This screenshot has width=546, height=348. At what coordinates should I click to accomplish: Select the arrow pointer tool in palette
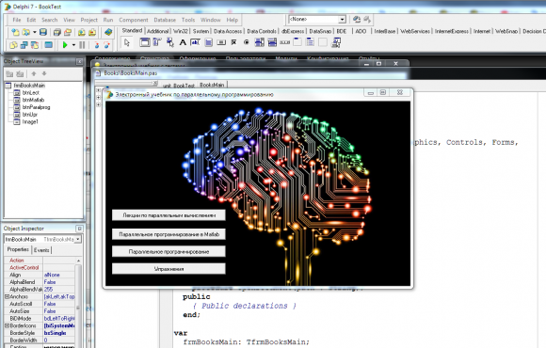[x=127, y=42]
